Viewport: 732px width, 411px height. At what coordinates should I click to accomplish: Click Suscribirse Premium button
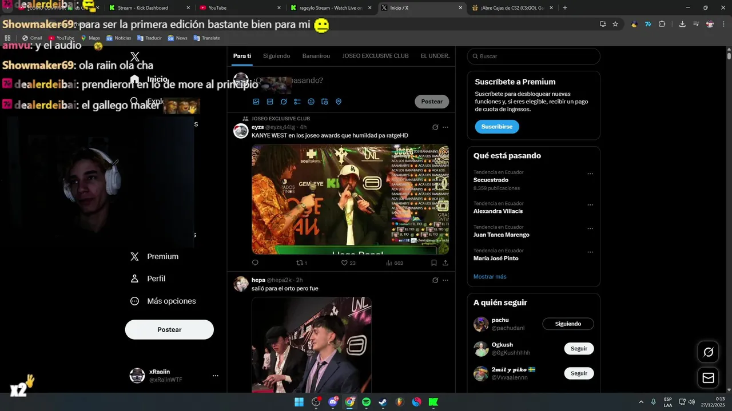click(x=497, y=127)
